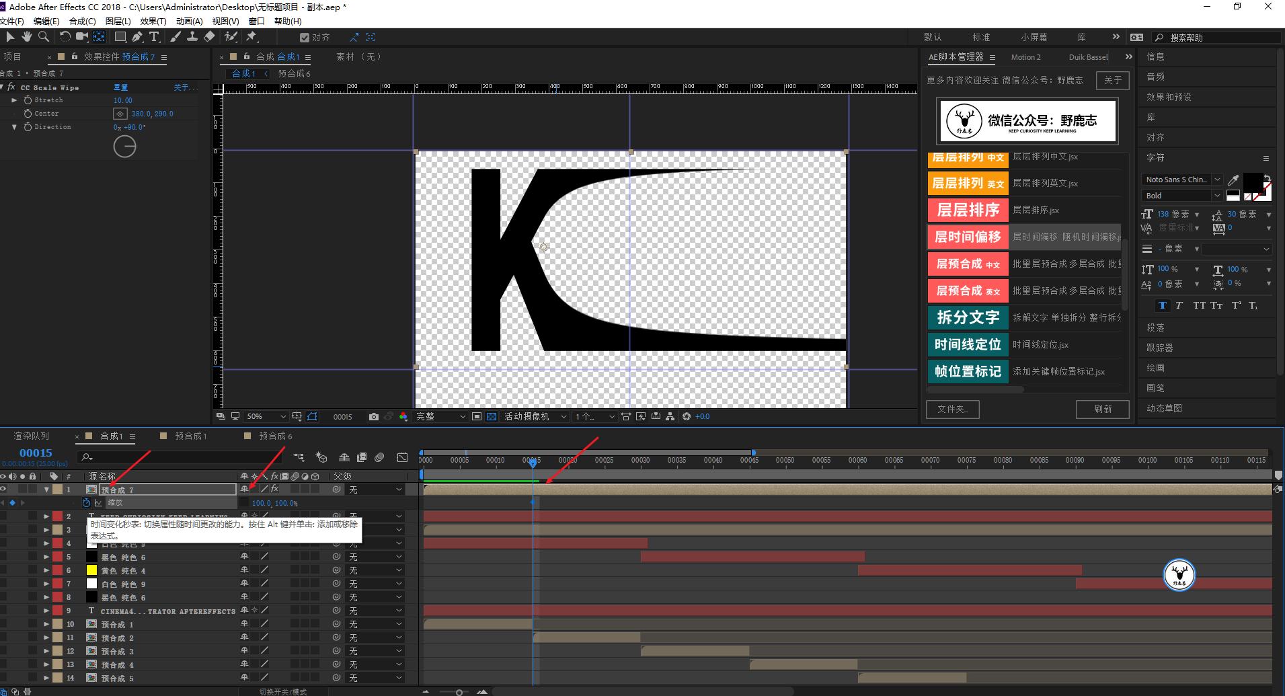1285x696 pixels.
Task: Activate the Puppet Pin tool
Action: click(251, 37)
